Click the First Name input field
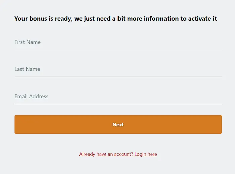The width and height of the screenshot is (235, 174). point(118,42)
